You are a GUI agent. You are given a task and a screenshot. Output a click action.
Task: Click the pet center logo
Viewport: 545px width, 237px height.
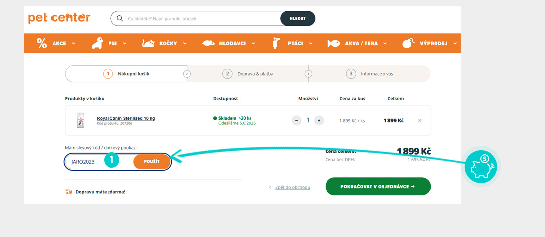[x=59, y=18]
